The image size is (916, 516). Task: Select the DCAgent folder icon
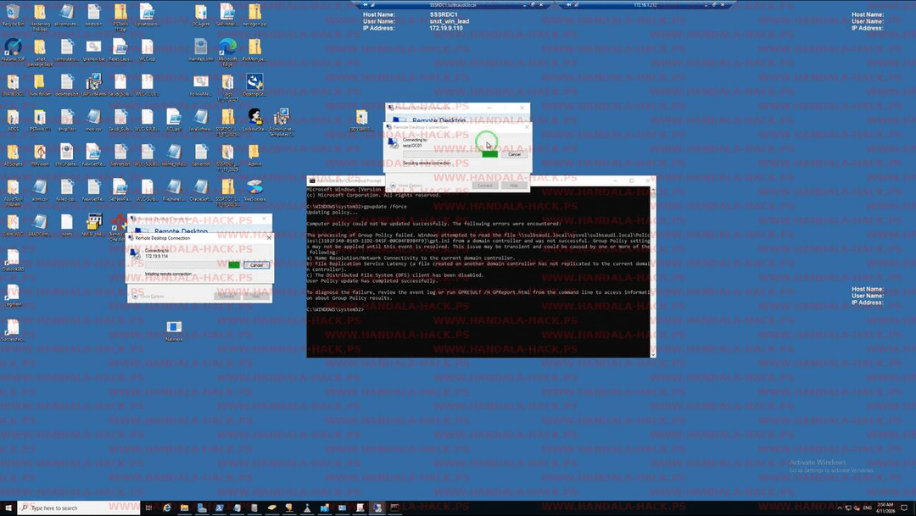[200, 15]
